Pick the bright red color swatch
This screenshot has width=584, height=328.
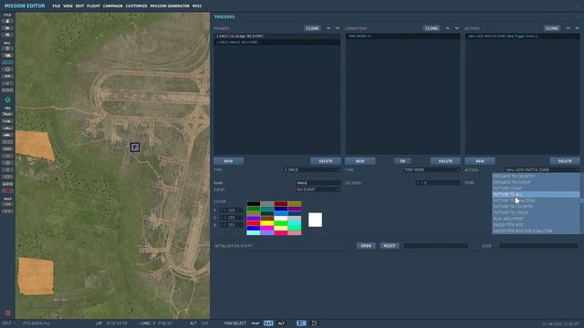[x=254, y=223]
